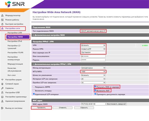Image resolution: width=149 pixels, height=121 pixels.
Task: Open the Режим VPN dropdown
Action: pos(93,49)
